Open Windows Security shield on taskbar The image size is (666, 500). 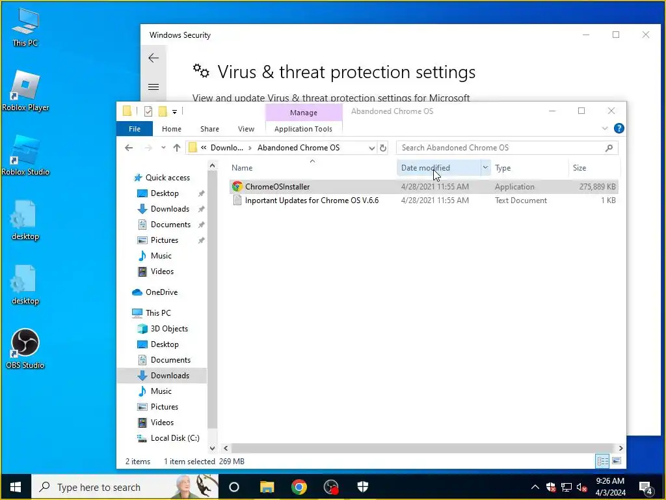pos(363,487)
